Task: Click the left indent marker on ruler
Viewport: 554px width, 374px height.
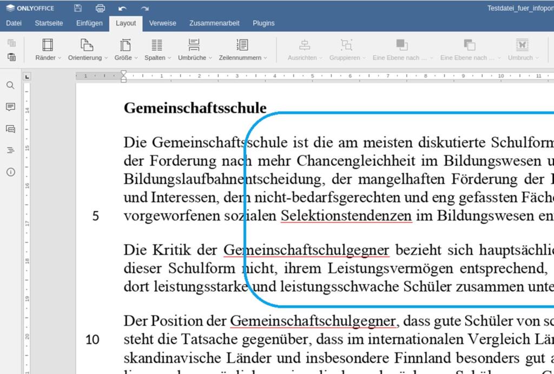Action: click(124, 79)
